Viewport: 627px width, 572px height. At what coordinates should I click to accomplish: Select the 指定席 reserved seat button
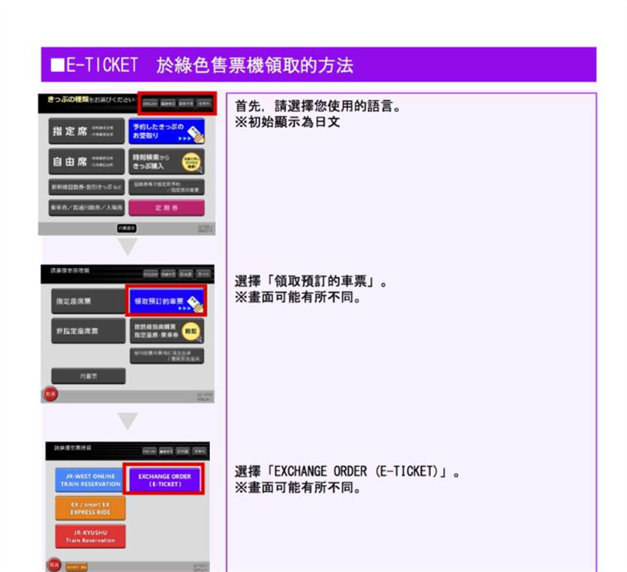coord(82,131)
